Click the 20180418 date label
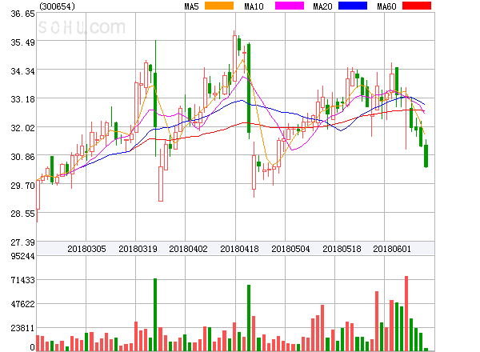 [x=239, y=249]
